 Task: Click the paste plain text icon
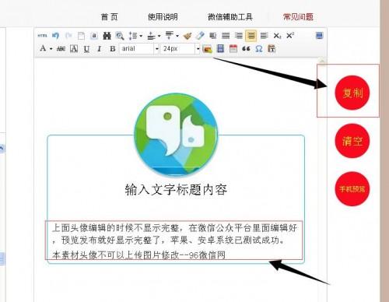272,48
